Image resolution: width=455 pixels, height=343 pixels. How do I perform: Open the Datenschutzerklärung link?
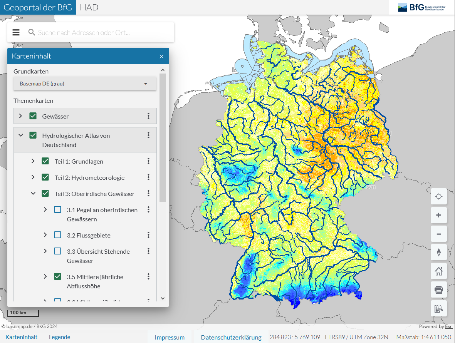[231, 338]
